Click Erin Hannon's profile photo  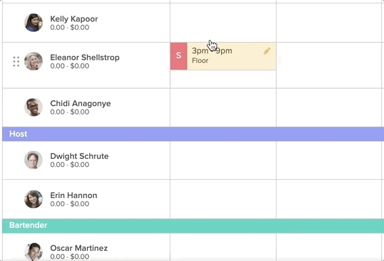[x=34, y=199]
